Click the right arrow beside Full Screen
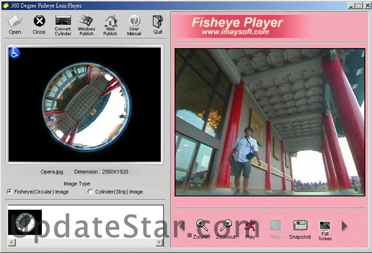The width and height of the screenshot is (372, 253). (345, 226)
